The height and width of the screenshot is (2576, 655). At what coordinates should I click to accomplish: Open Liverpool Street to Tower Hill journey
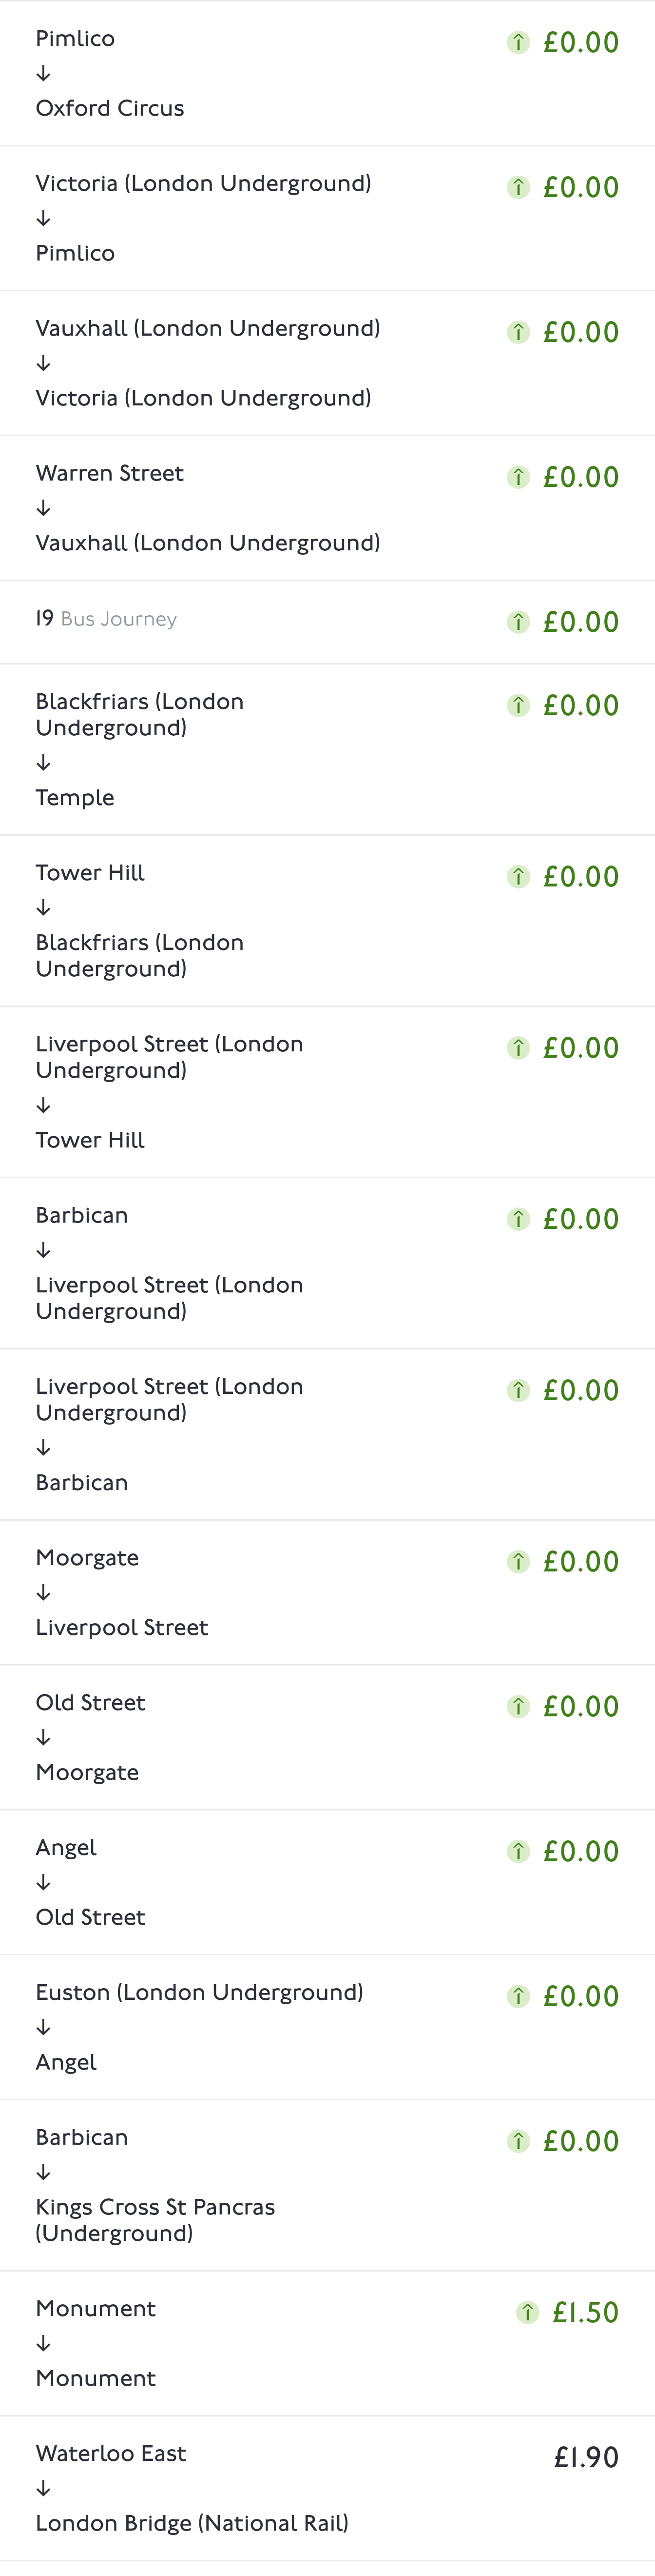tap(327, 1092)
